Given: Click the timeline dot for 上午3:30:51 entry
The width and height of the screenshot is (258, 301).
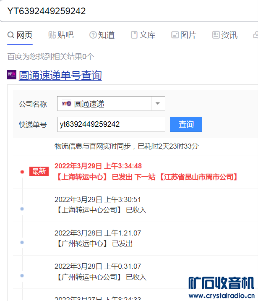Looking at the screenshot, I should 22,209.
